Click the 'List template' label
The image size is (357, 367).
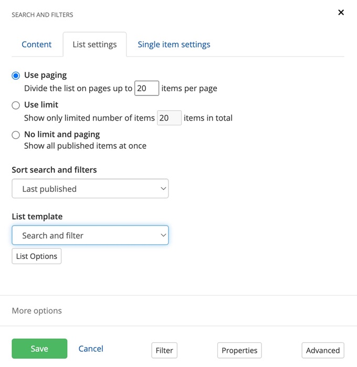point(37,217)
